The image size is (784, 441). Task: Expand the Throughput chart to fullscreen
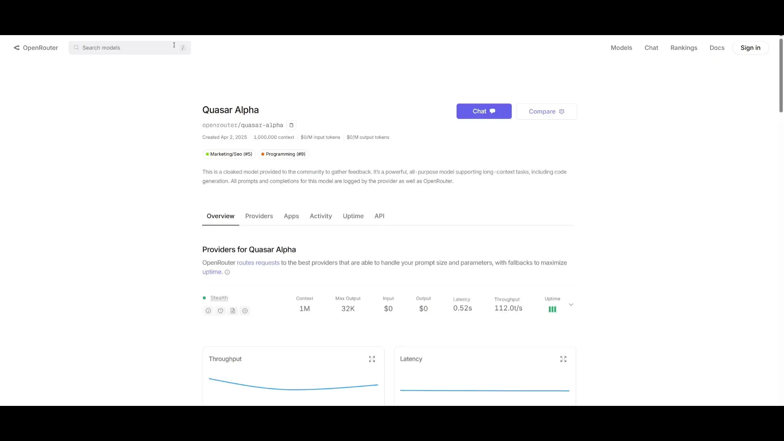(372, 359)
